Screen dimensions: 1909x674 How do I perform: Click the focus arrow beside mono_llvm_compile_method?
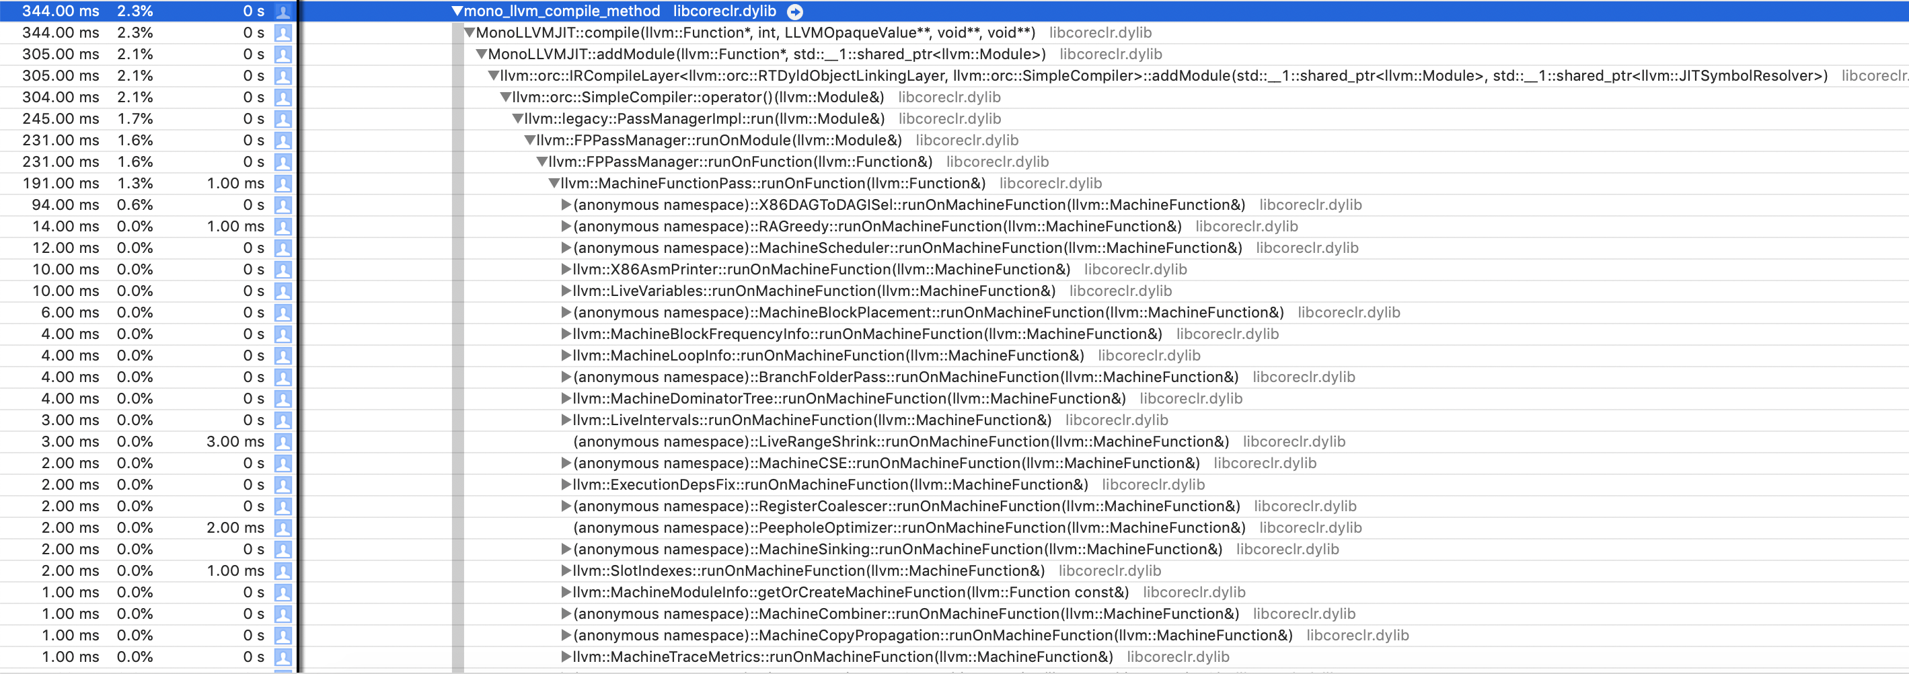(x=794, y=11)
